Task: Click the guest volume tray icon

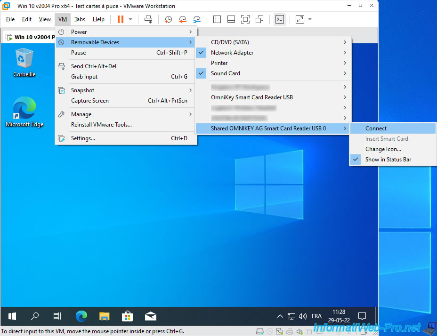Action: point(303,316)
